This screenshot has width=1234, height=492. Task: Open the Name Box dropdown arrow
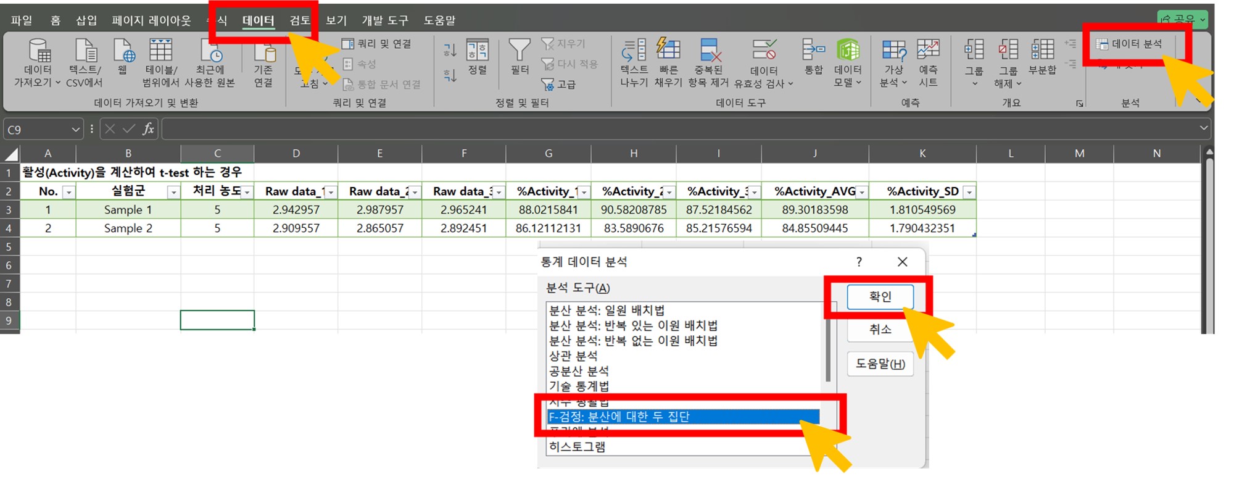click(75, 130)
